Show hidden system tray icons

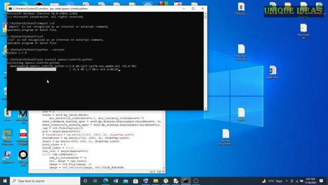(286, 181)
